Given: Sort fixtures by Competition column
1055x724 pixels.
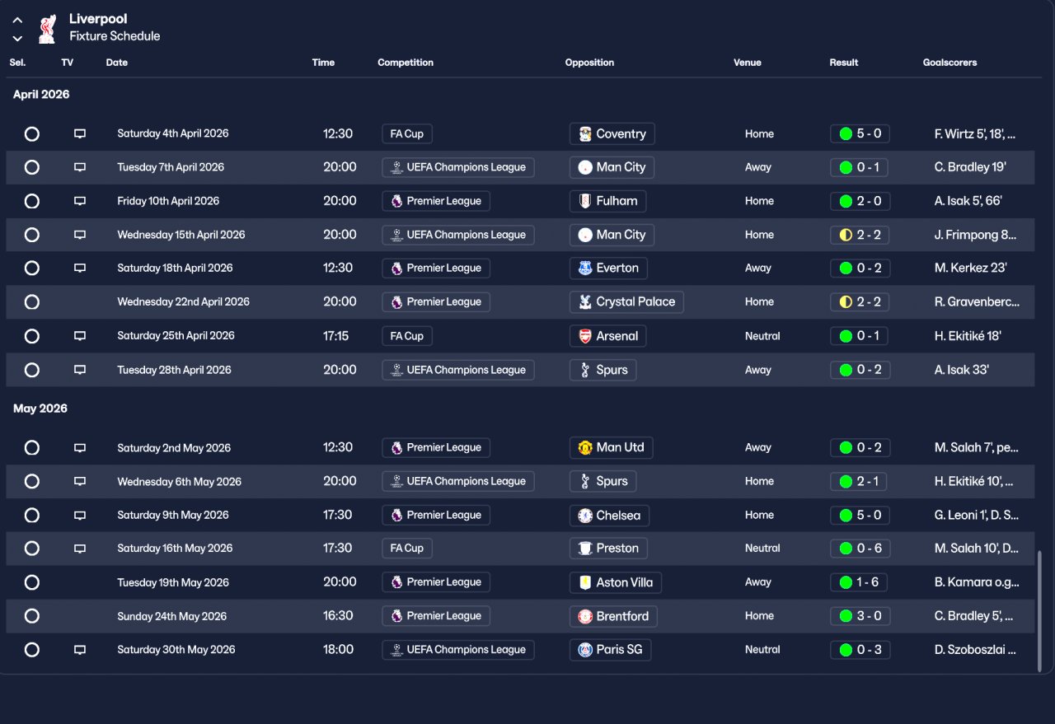Looking at the screenshot, I should click(x=406, y=63).
